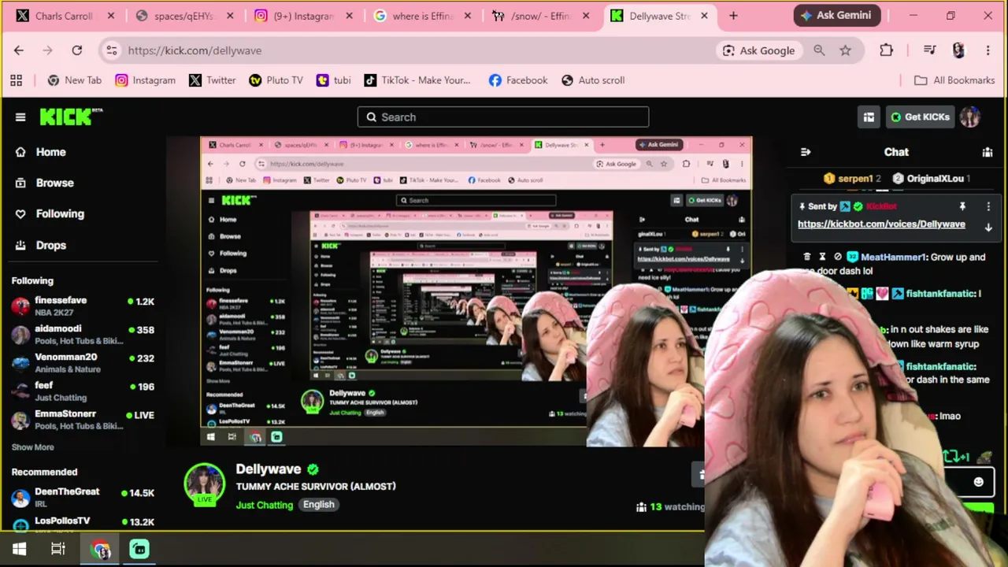The image size is (1008, 567).
Task: View site information icon in address bar
Action: [112, 50]
